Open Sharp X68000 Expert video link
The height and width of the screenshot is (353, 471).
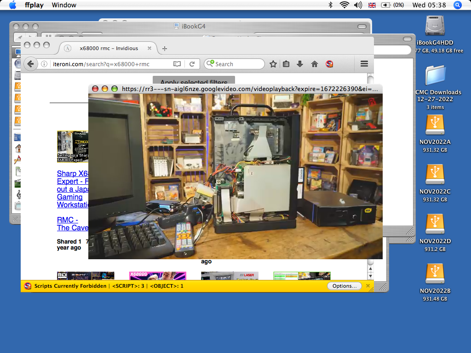[73, 189]
